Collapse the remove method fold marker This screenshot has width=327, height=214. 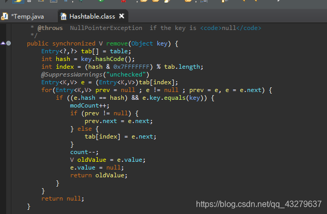pos(9,43)
